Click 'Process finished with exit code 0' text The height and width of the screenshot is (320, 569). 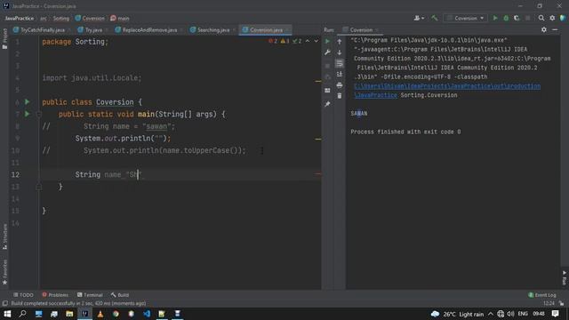tap(405, 132)
